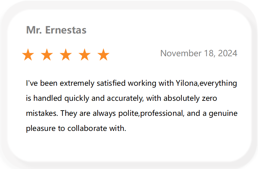Click the word "November" in the date
Viewport: 258px width, 169px height.
click(x=181, y=53)
